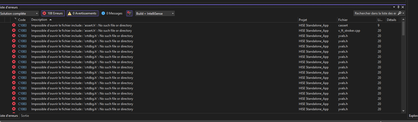Switch to the Sortie tab
The image size is (418, 122).
point(25,116)
